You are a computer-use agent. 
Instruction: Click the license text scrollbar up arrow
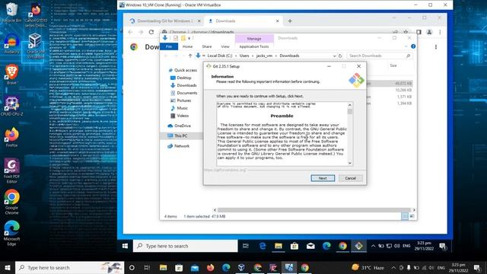(350, 105)
